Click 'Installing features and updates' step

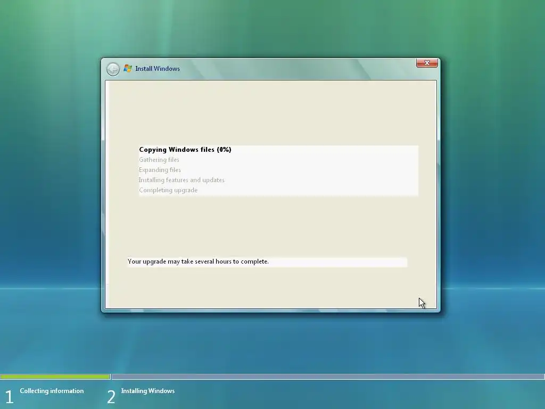[182, 180]
